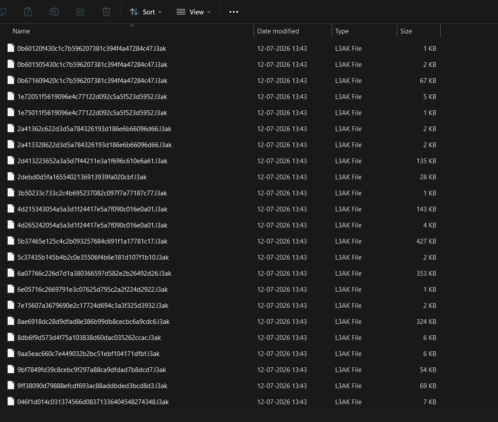The image size is (498, 422).
Task: Select file 2d413223652a3a5d7f44211e3a1f696c610e6a61.l3ak
Action: (x=92, y=161)
